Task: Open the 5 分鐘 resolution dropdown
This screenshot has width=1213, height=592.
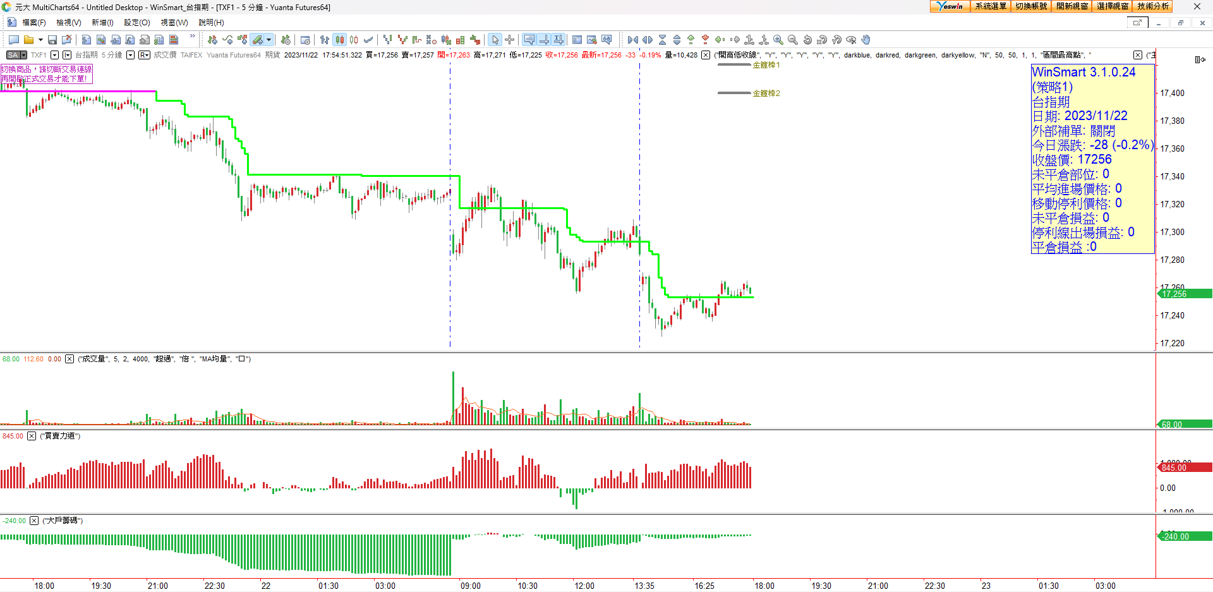Action: [x=130, y=55]
